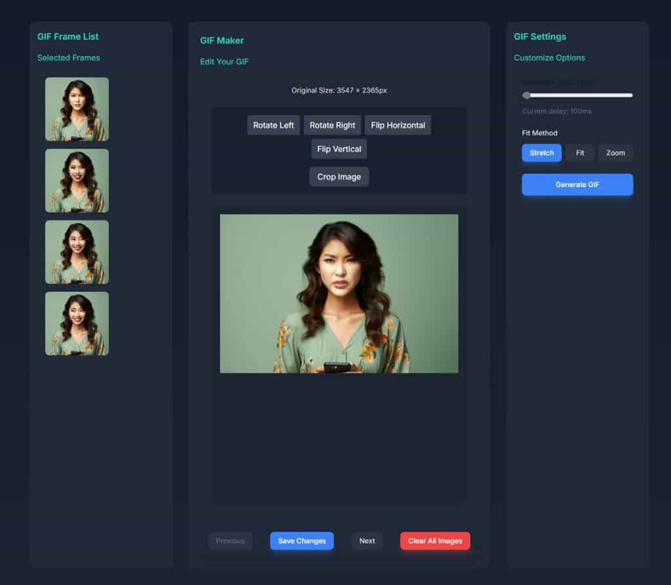Viewport: 671px width, 585px height.
Task: Save Changes to the current frame
Action: tap(301, 541)
